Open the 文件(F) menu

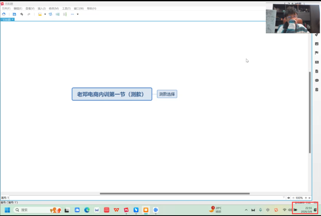click(6, 8)
